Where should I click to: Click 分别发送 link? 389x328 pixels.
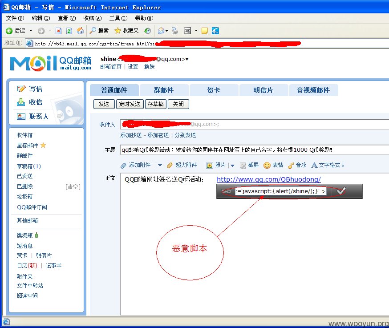tap(185, 135)
